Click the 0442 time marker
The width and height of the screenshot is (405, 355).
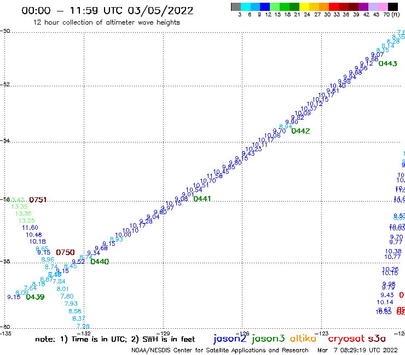point(300,131)
